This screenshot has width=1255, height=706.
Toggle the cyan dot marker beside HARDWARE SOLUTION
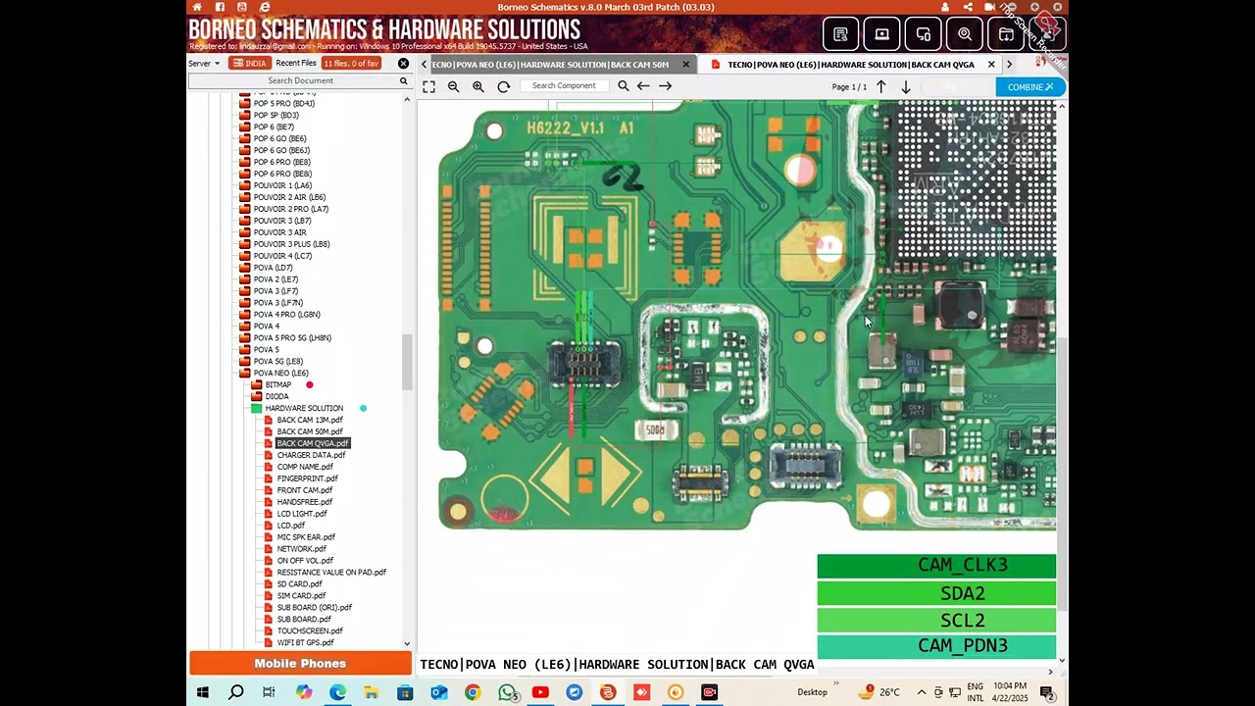point(363,408)
